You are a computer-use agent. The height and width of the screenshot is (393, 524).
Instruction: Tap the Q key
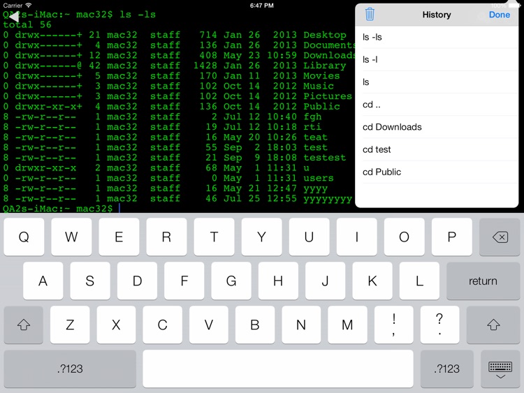coord(24,237)
